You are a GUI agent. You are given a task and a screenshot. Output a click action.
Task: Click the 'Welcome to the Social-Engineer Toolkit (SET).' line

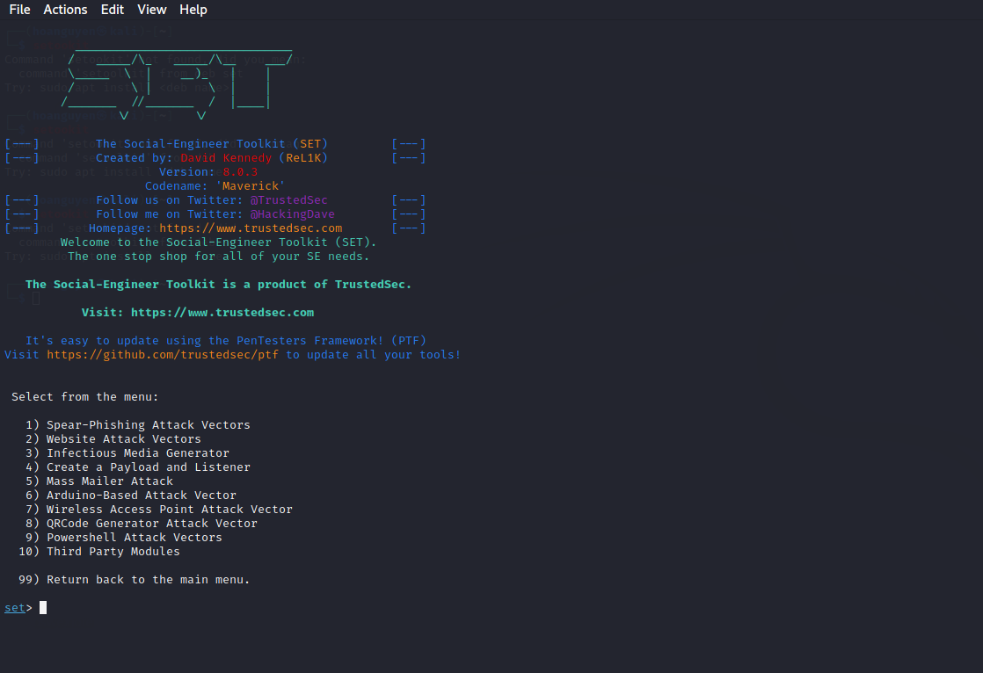[219, 242]
